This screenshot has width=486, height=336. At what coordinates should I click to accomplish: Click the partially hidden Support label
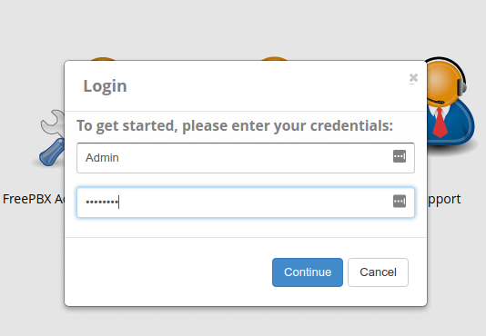pos(444,200)
